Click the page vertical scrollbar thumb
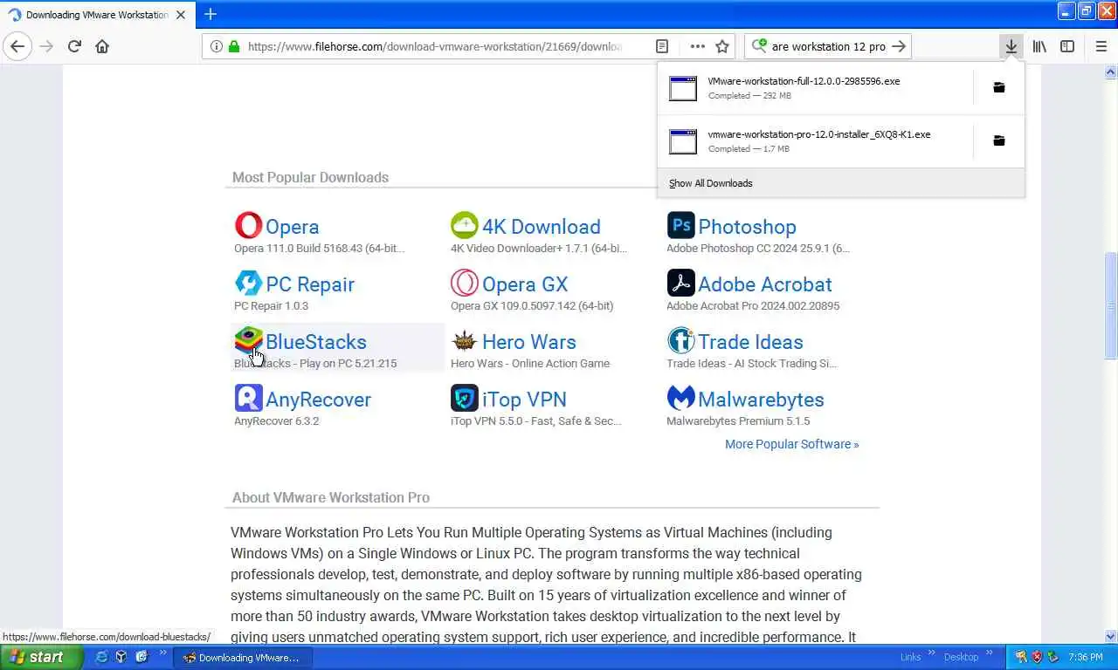Image resolution: width=1118 pixels, height=670 pixels. click(1111, 304)
